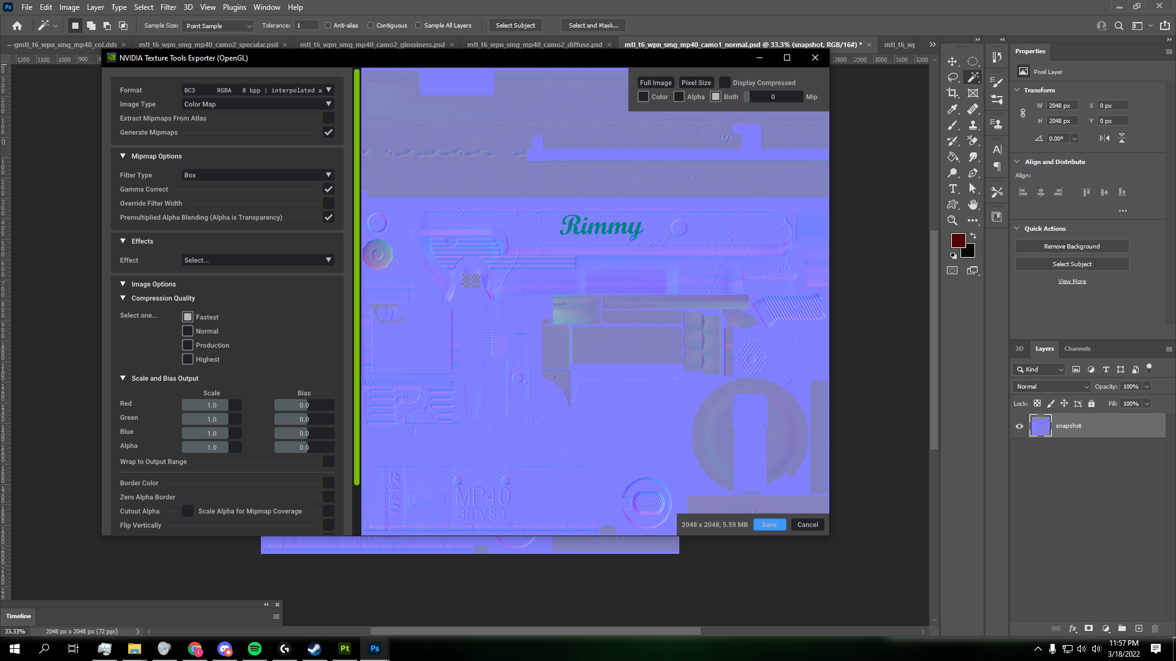
Task: Click Cancel in NVIDIA exporter
Action: [807, 525]
